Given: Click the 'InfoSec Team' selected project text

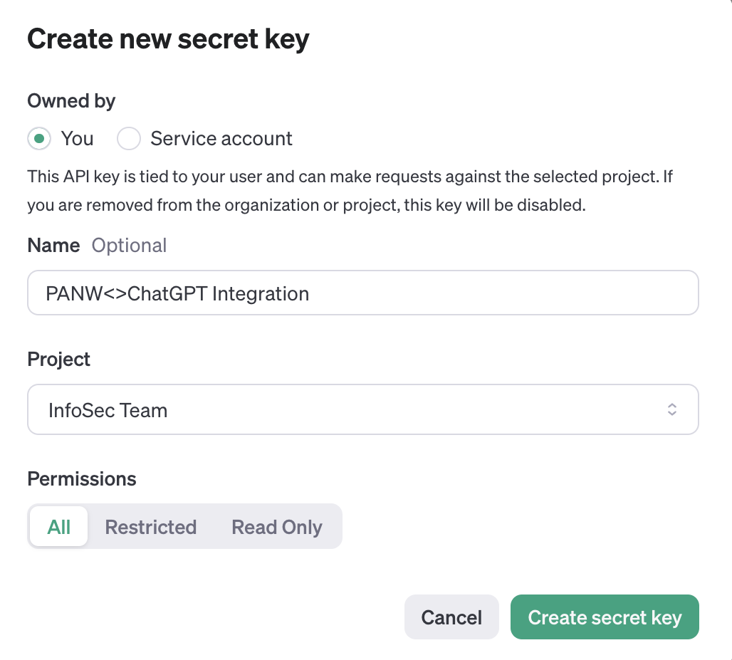Looking at the screenshot, I should click(x=108, y=411).
